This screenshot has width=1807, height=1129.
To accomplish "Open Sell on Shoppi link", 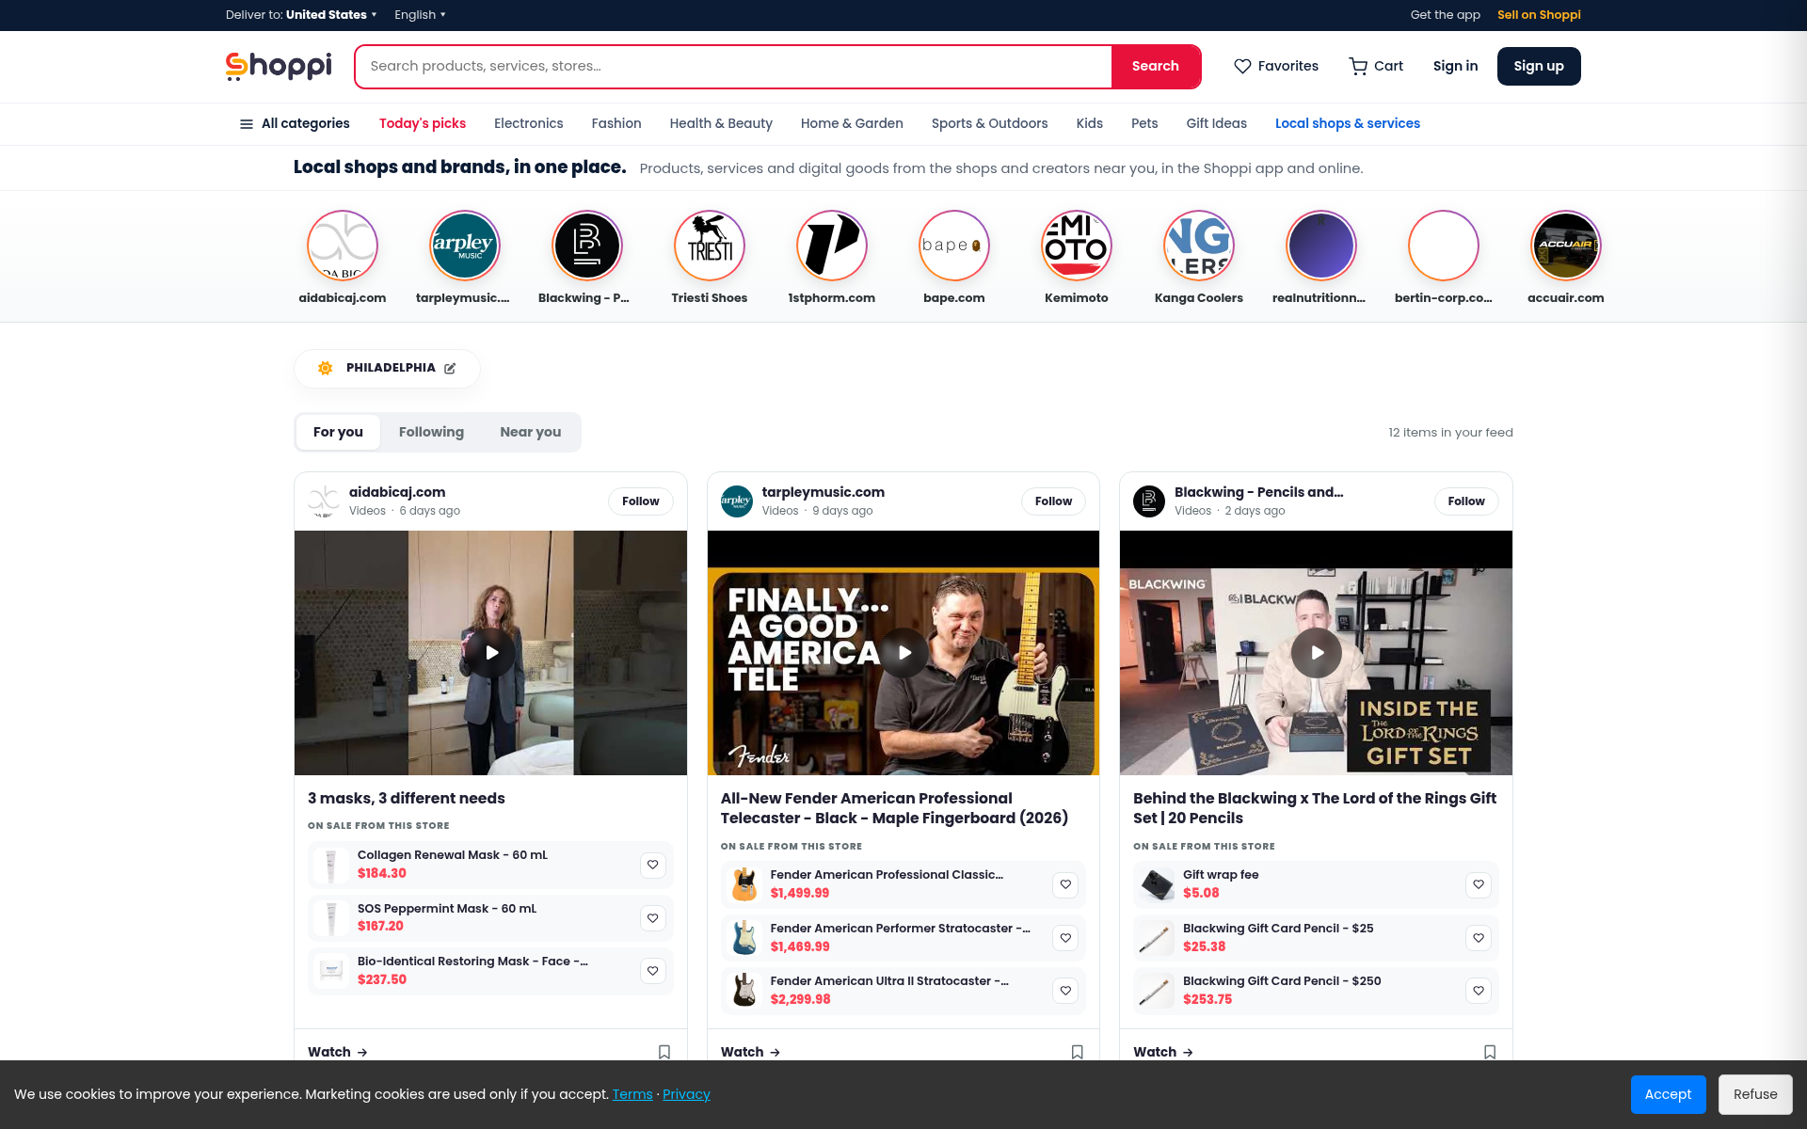I will (1539, 15).
